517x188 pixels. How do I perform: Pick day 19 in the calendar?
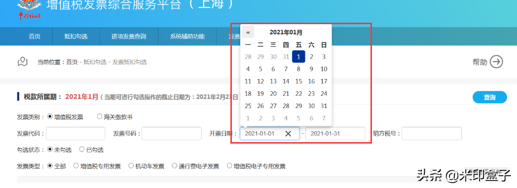point(260,94)
